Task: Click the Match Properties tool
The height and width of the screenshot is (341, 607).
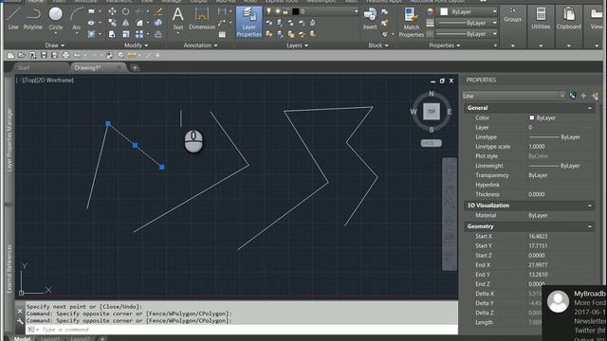Action: 411,22
